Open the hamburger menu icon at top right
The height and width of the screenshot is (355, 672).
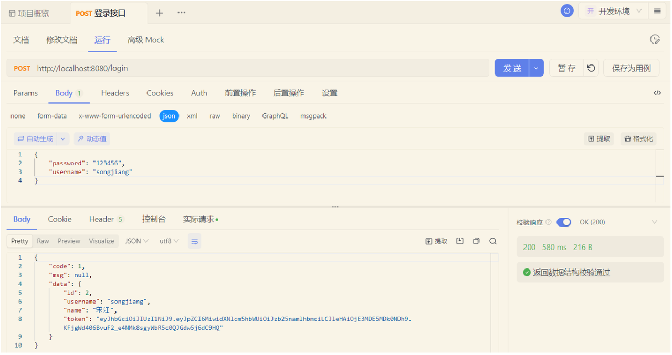tap(657, 11)
